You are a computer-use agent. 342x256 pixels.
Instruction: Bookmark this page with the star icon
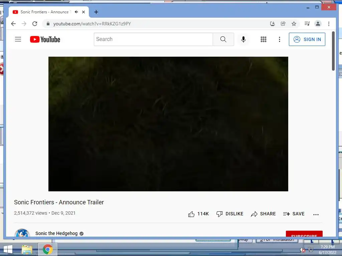pos(294,24)
